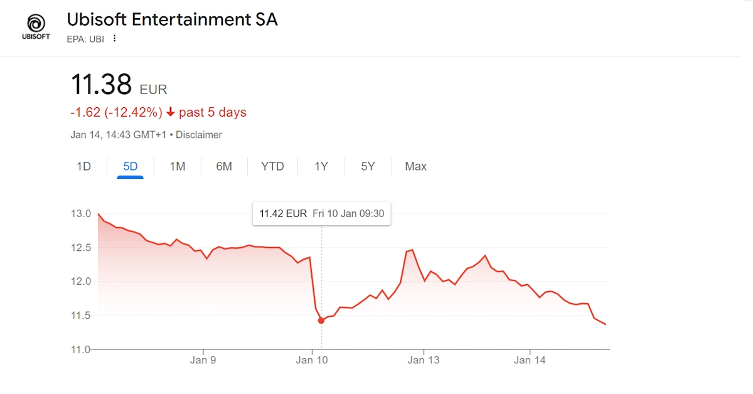Open the three-dot options menu near EPA: UBI
The image size is (753, 394).
[x=114, y=38]
